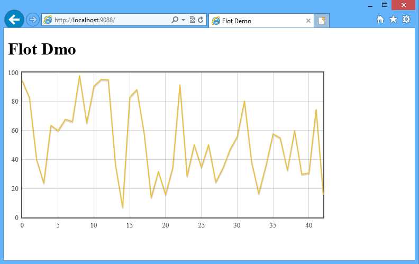The width and height of the screenshot is (419, 264).
Task: Go to the Home page icon
Action: tap(380, 20)
